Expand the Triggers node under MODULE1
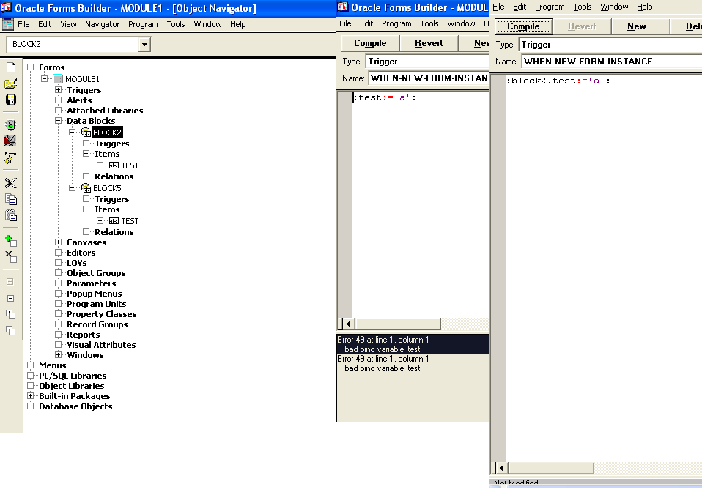702x503 pixels. [x=58, y=89]
